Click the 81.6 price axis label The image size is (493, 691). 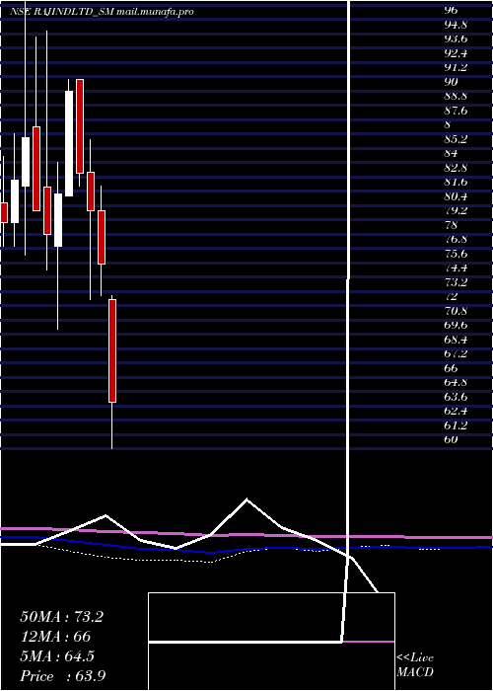point(456,182)
